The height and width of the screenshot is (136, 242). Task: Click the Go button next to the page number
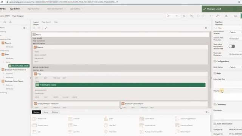click(184, 16)
